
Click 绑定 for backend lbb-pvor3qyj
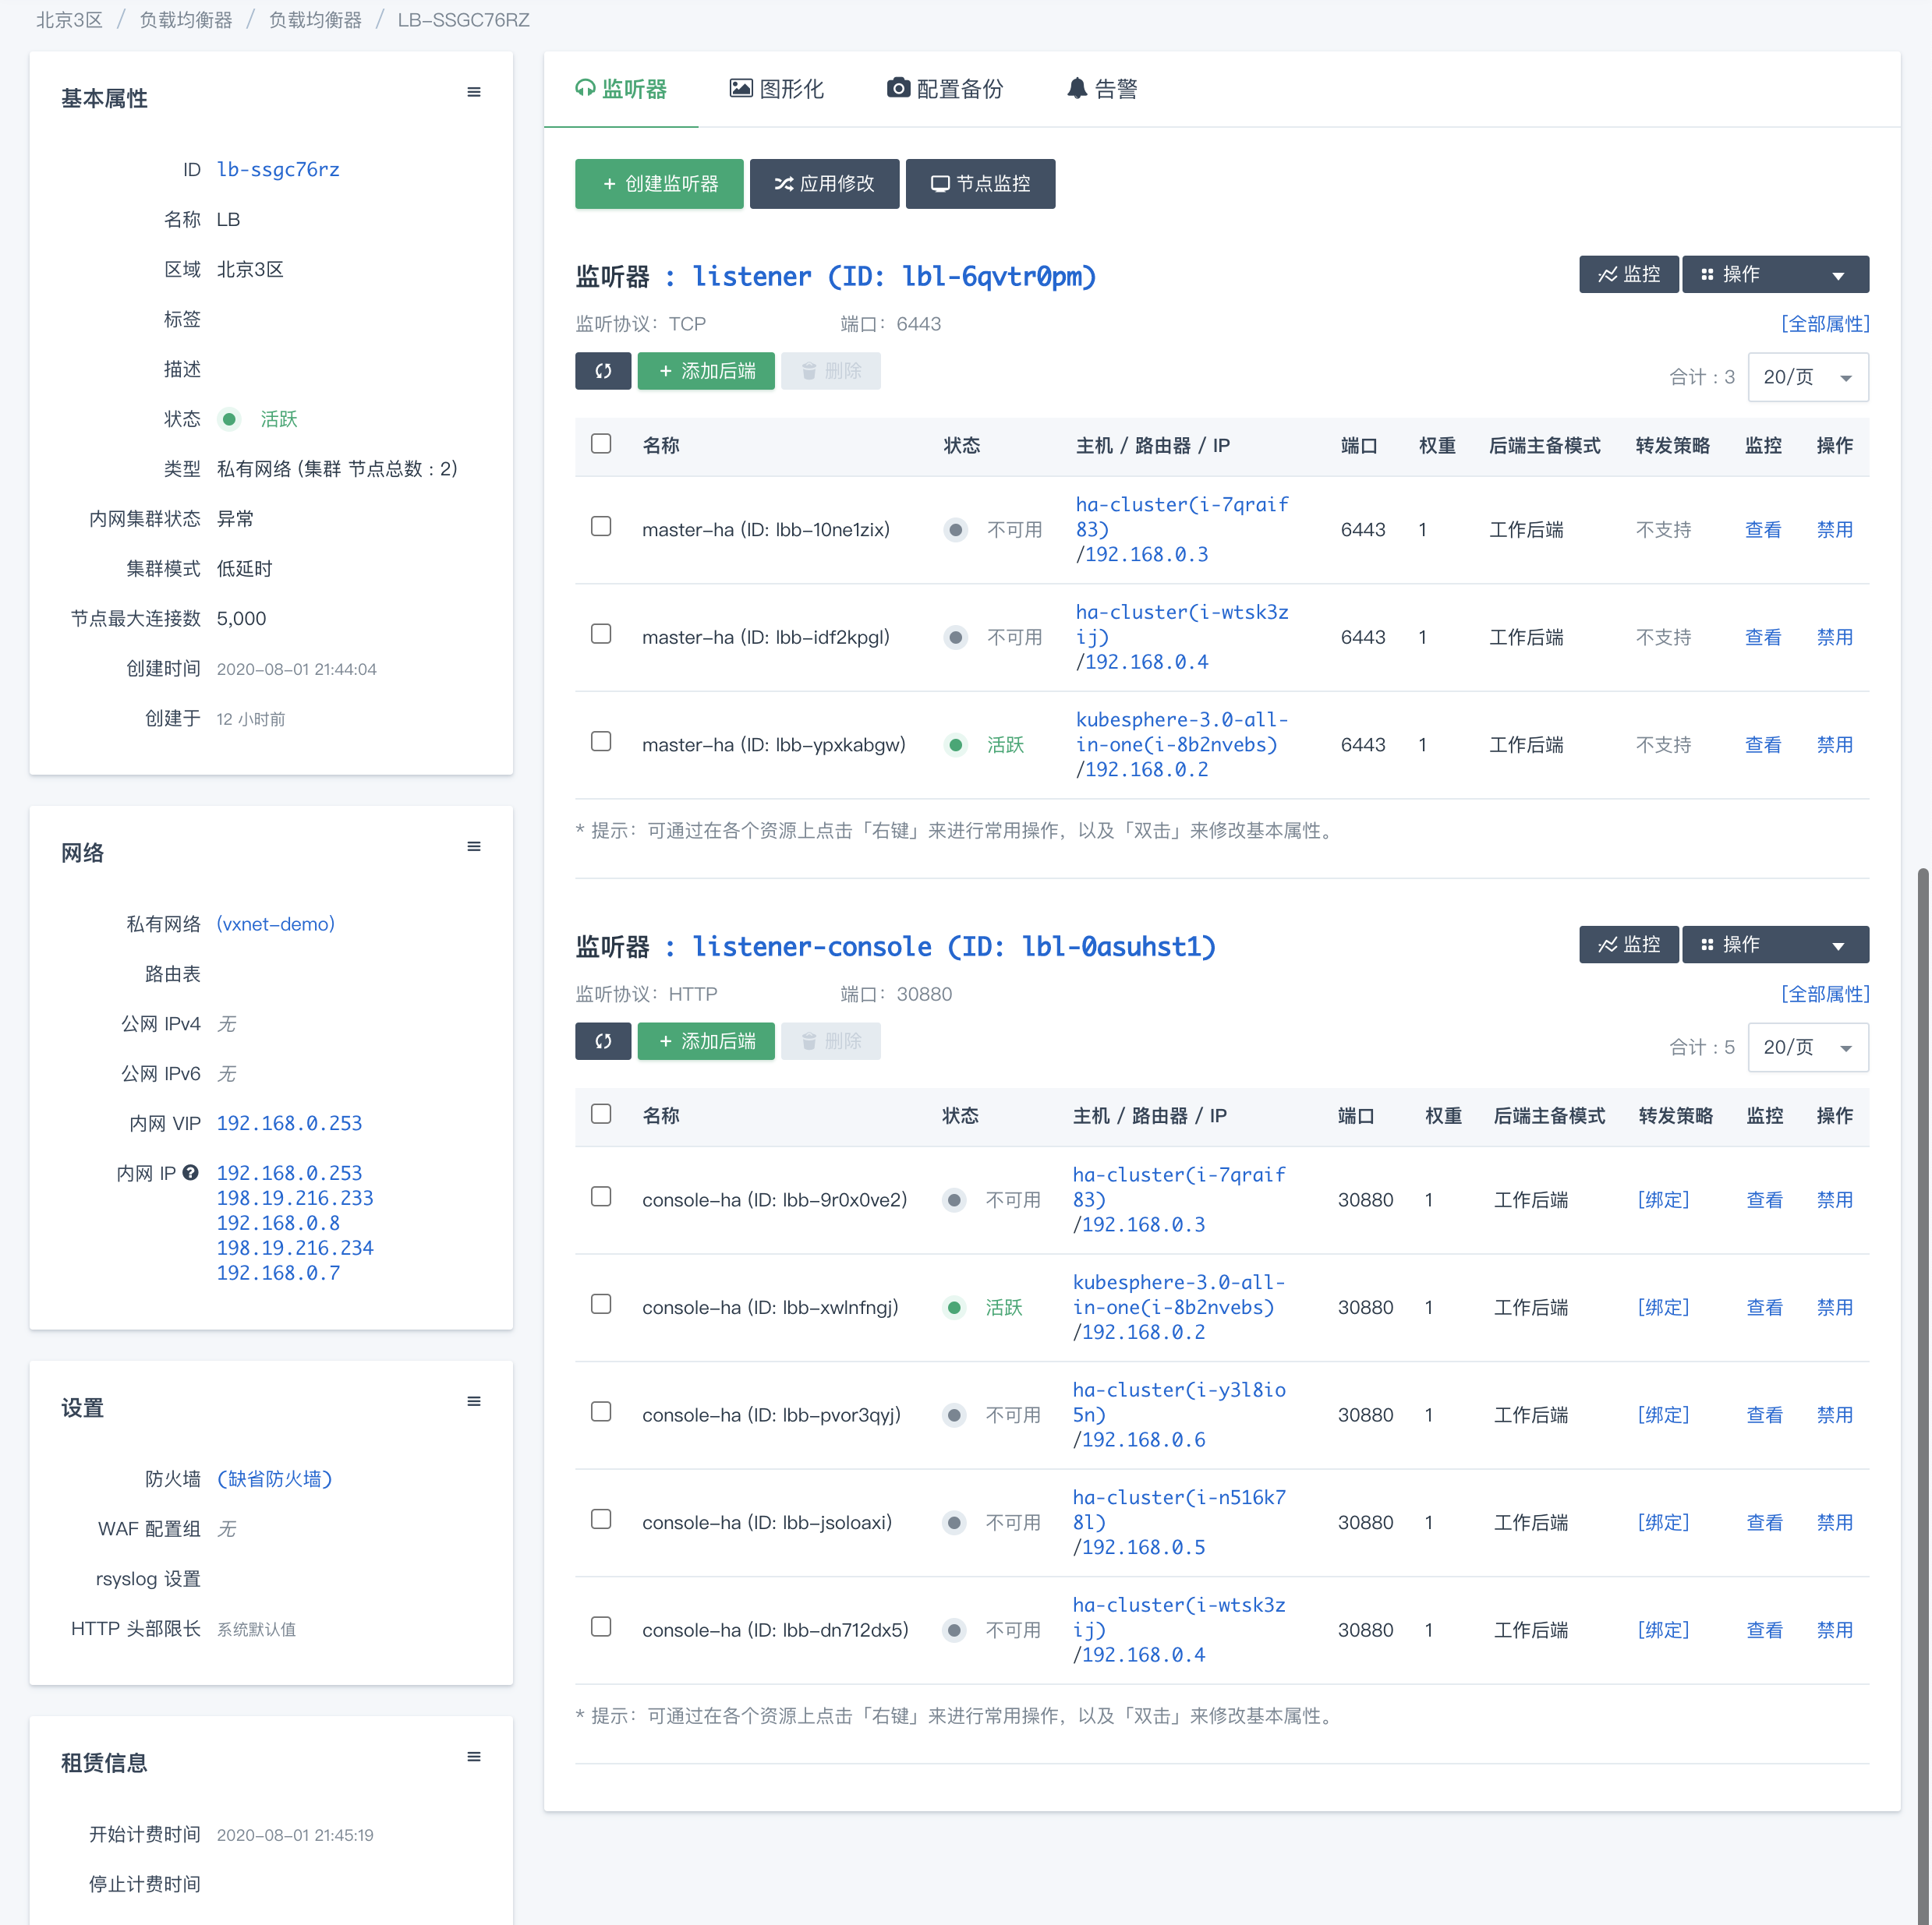pyautogui.click(x=1663, y=1415)
